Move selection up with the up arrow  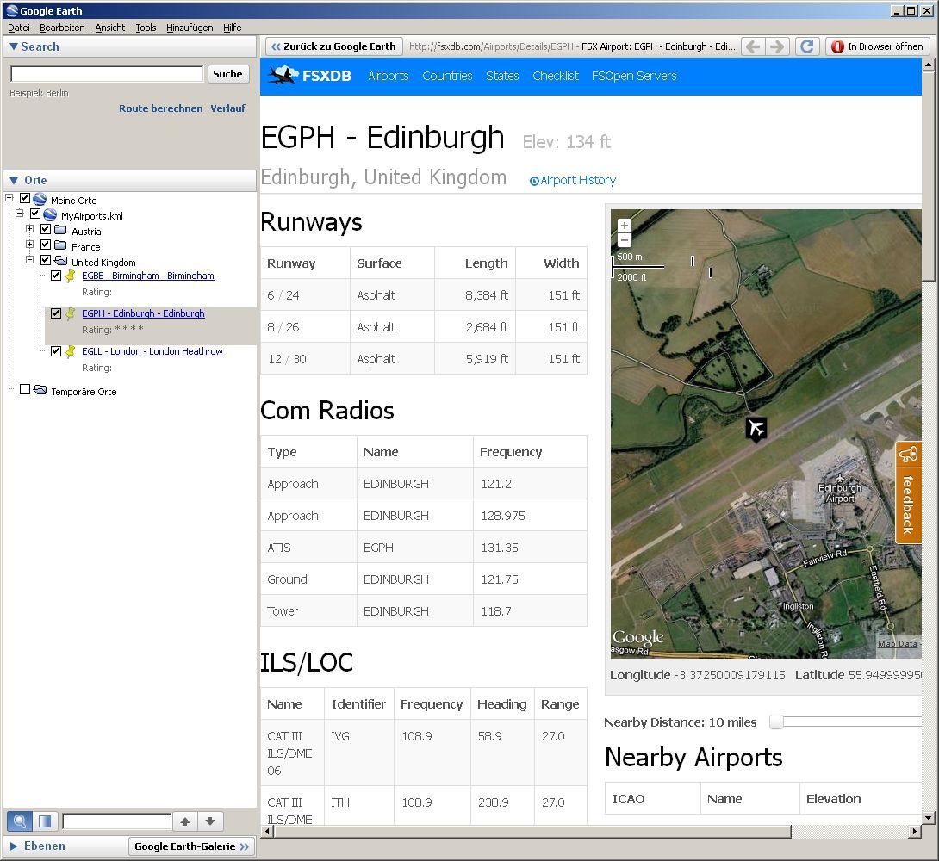185,821
